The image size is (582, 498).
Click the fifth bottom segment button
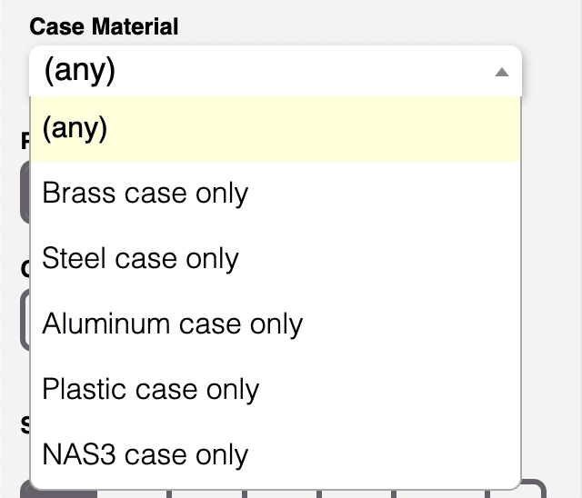(x=356, y=492)
